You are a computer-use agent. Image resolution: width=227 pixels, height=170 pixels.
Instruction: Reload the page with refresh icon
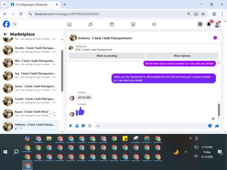tap(21, 14)
